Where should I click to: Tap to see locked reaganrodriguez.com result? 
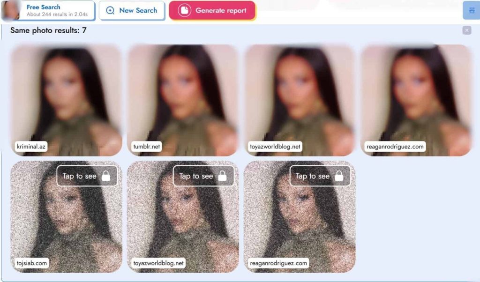[320, 176]
